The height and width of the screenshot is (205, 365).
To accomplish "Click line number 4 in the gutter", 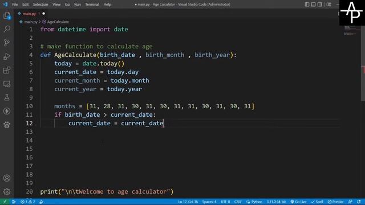I will [31, 55].
